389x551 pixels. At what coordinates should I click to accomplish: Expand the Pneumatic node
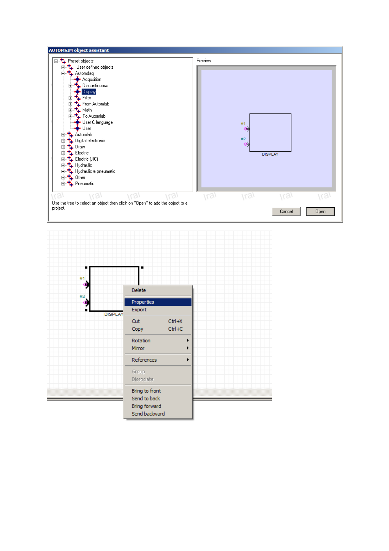(63, 184)
